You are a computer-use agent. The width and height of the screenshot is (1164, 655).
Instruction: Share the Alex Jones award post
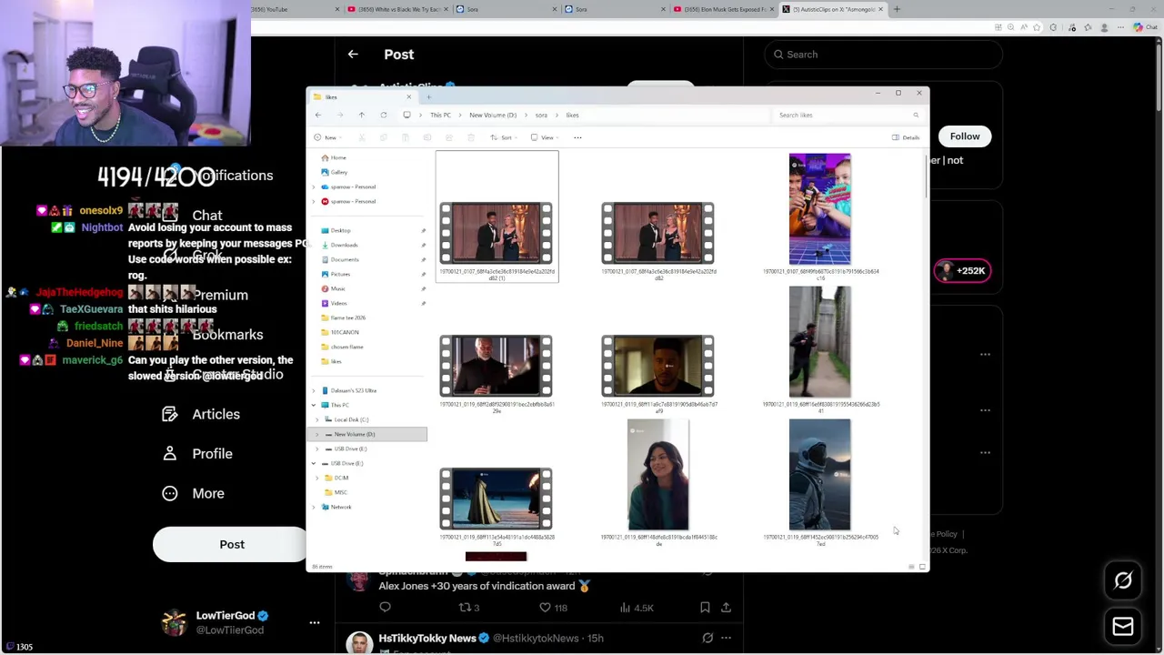tap(726, 608)
